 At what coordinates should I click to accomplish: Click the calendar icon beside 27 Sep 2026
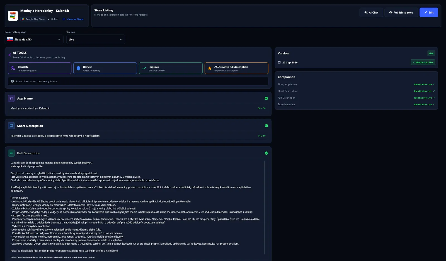(279, 62)
